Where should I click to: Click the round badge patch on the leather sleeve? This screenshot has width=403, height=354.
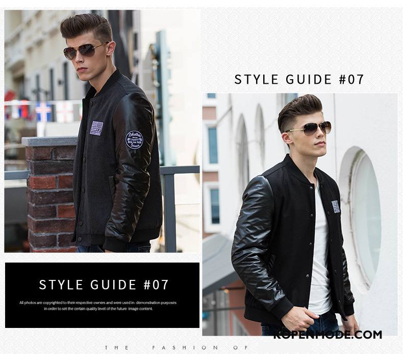pos(134,140)
